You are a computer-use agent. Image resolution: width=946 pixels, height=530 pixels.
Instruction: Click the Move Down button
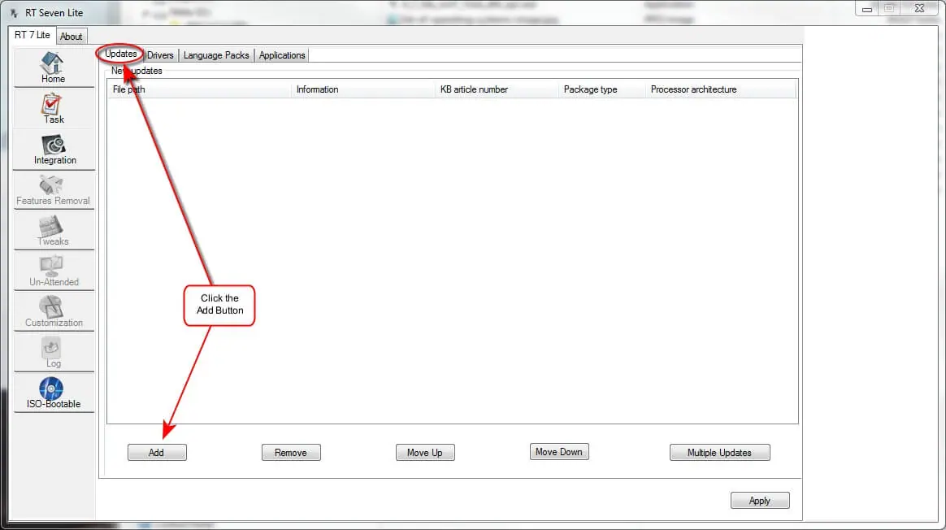pyautogui.click(x=558, y=451)
